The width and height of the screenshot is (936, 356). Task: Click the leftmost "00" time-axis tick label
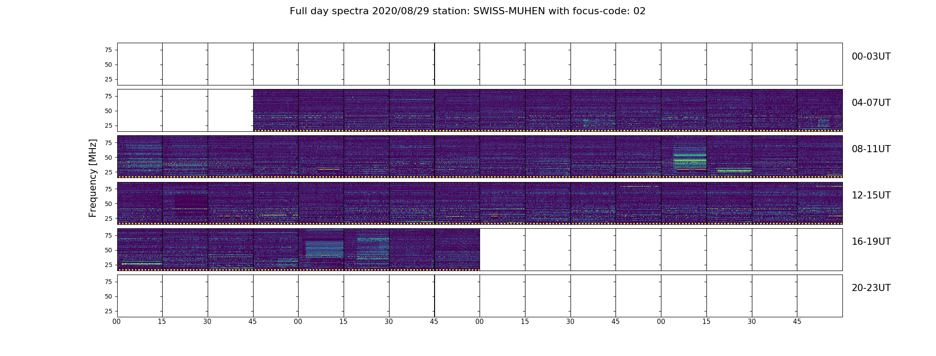point(117,322)
